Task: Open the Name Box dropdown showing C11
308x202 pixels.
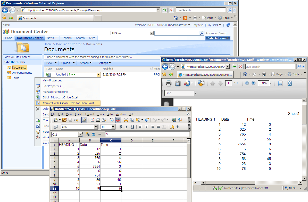Action: click(x=80, y=134)
